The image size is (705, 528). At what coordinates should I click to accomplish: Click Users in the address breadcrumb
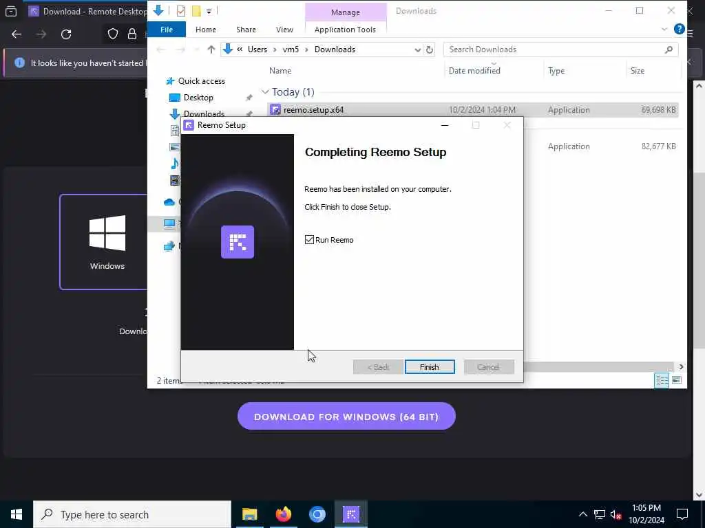[x=257, y=49]
